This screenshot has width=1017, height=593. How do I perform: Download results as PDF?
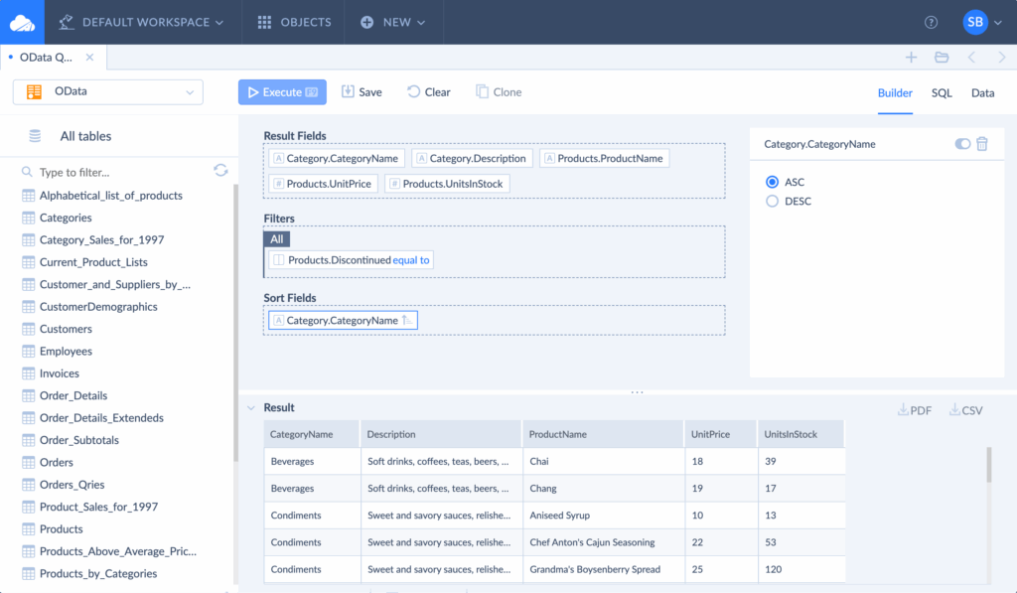click(913, 409)
